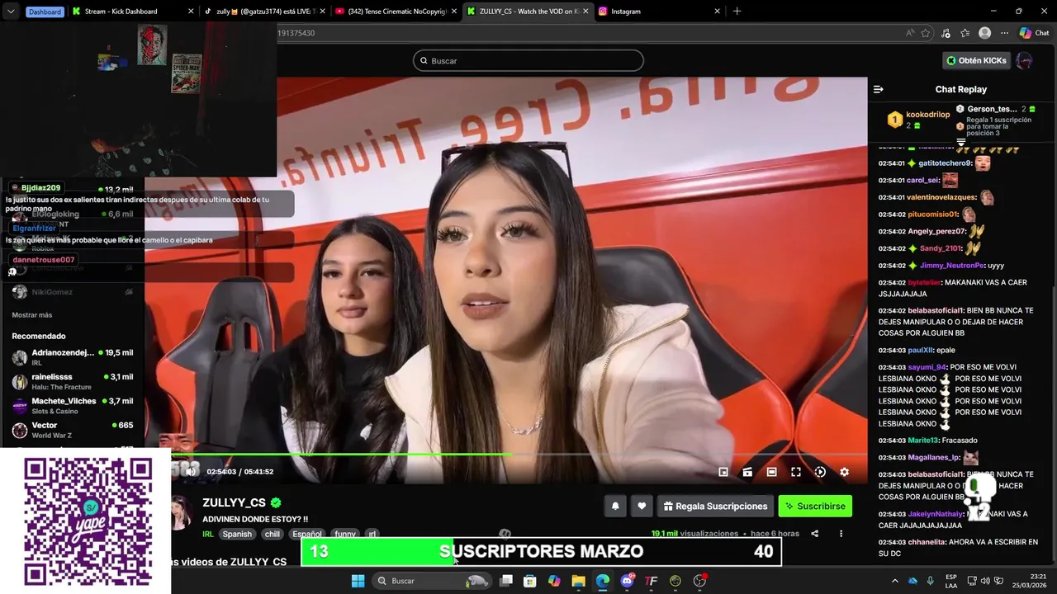Switch to theater mode in player
This screenshot has width=1057, height=594.
[771, 472]
